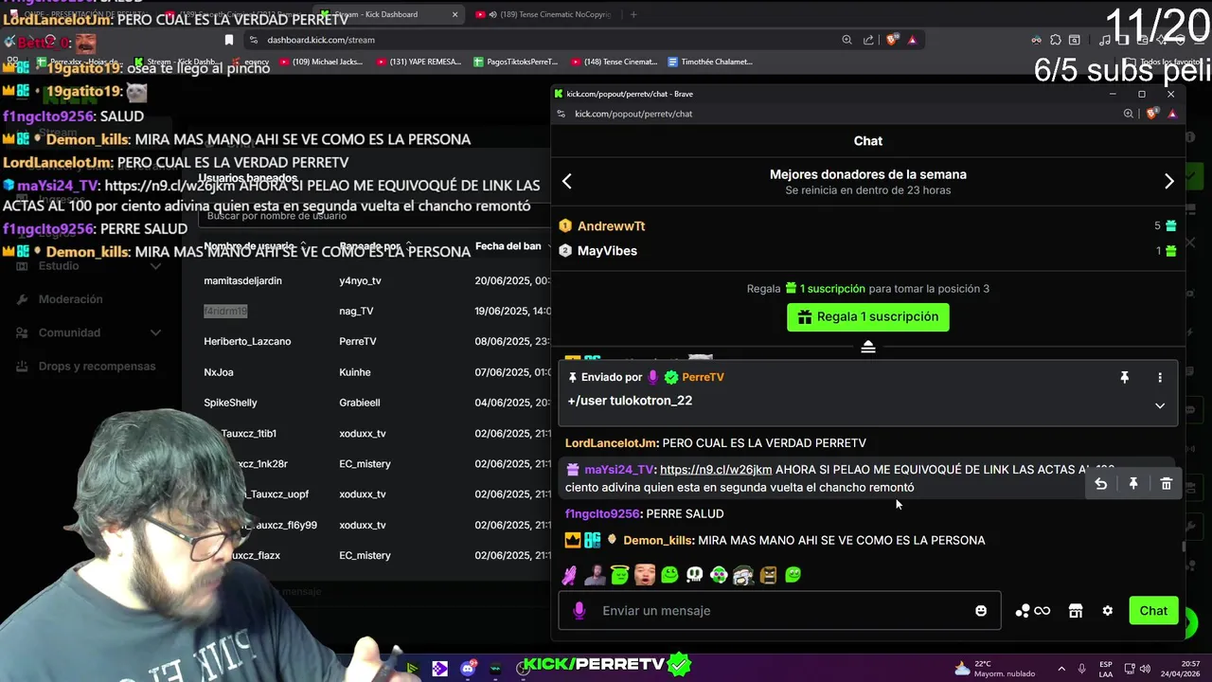
Task: Click moderator name Kuinhe
Action: 355,372
